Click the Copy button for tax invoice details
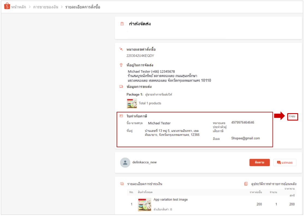 [292, 116]
